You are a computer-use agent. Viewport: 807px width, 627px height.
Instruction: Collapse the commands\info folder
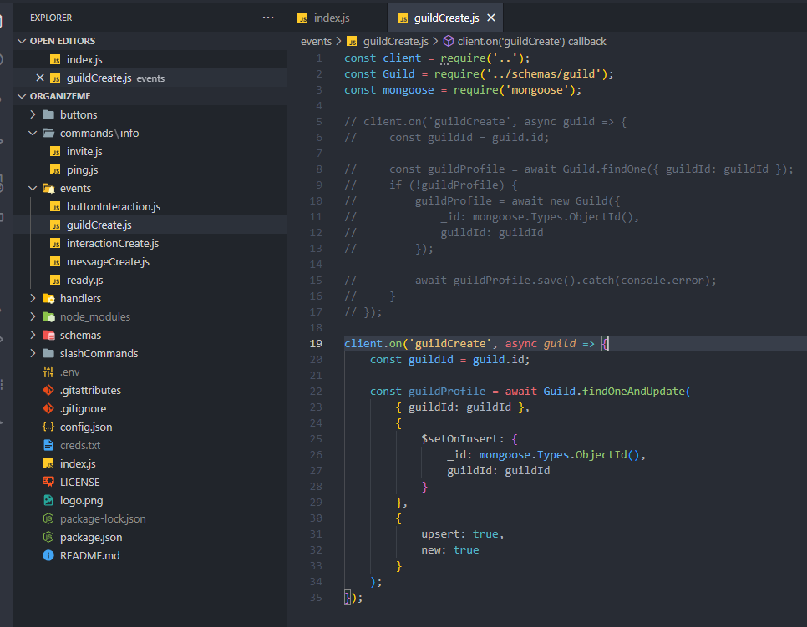point(33,134)
